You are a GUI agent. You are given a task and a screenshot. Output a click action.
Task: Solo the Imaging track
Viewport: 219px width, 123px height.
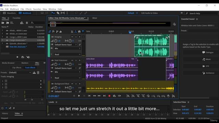pos(76,37)
